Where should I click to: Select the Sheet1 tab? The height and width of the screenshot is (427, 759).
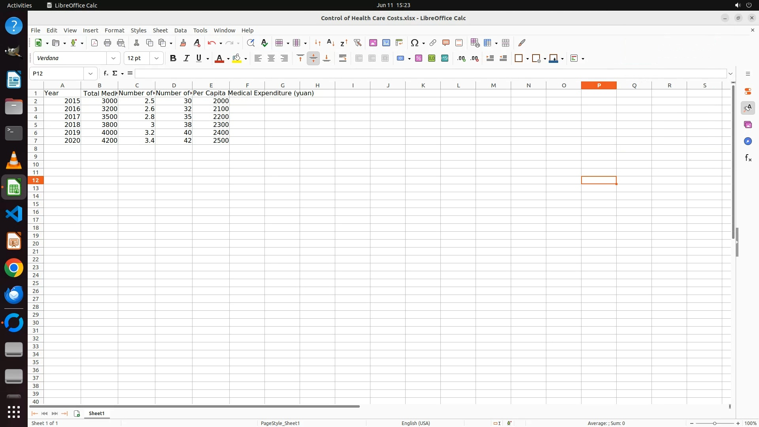point(96,414)
